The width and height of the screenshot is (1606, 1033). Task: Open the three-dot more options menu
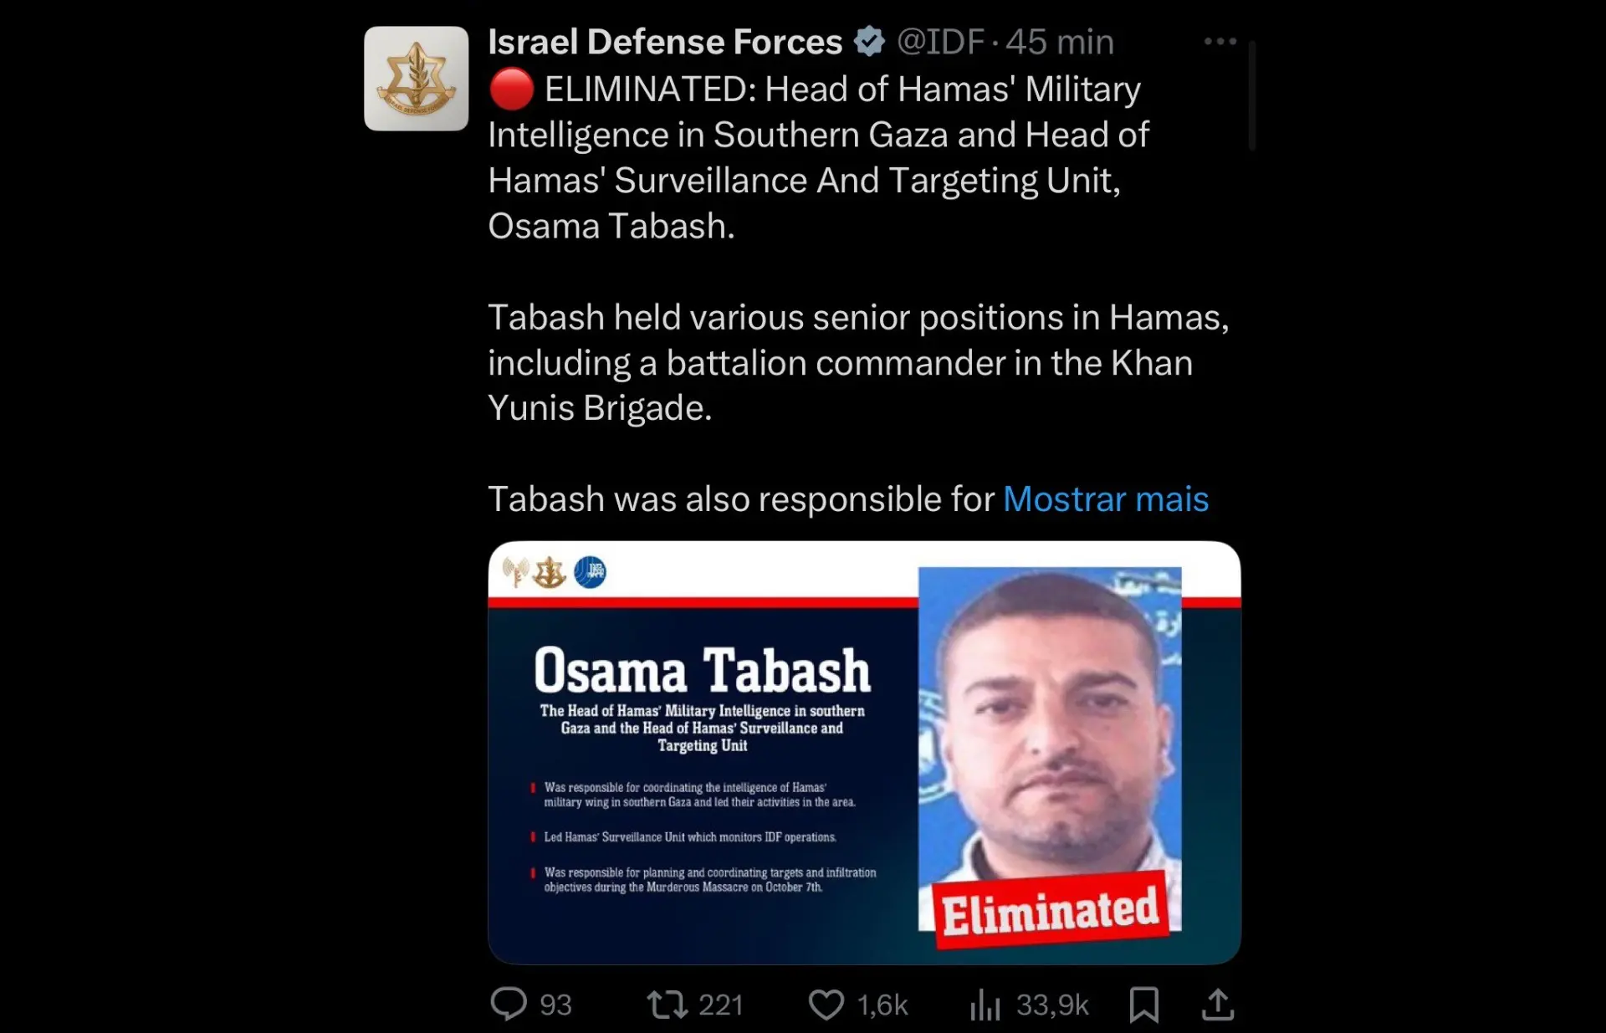[x=1220, y=41]
